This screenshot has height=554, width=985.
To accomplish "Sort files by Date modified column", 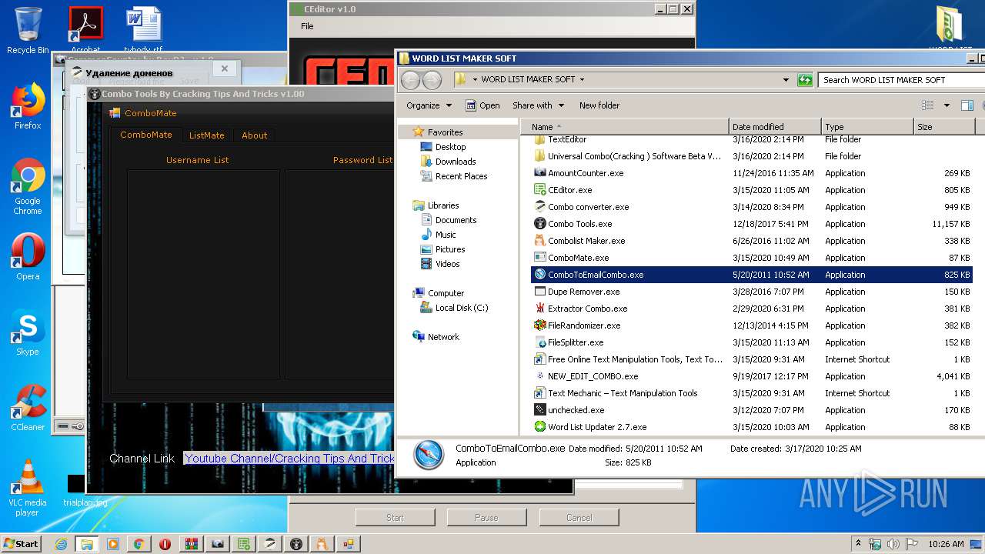I will (775, 127).
